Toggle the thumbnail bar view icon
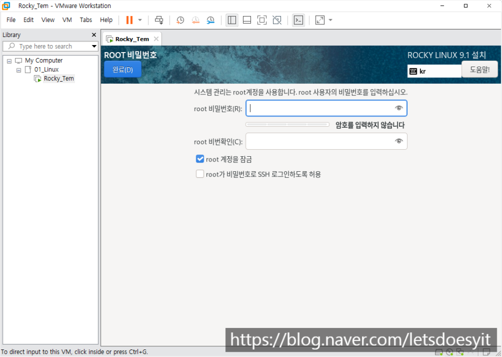Image resolution: width=502 pixels, height=357 pixels. [247, 20]
